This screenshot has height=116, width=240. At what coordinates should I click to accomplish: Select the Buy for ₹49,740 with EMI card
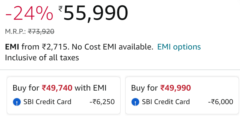[x=64, y=95]
